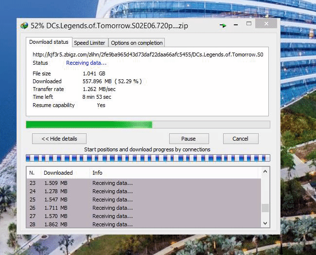The height and width of the screenshot is (255, 316).
Task: Open the Speed Limiter tab
Action: tap(89, 43)
